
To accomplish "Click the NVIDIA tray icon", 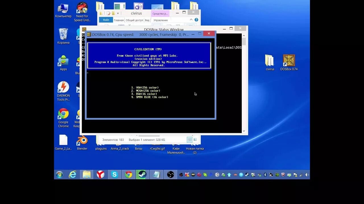I will pos(277,175).
